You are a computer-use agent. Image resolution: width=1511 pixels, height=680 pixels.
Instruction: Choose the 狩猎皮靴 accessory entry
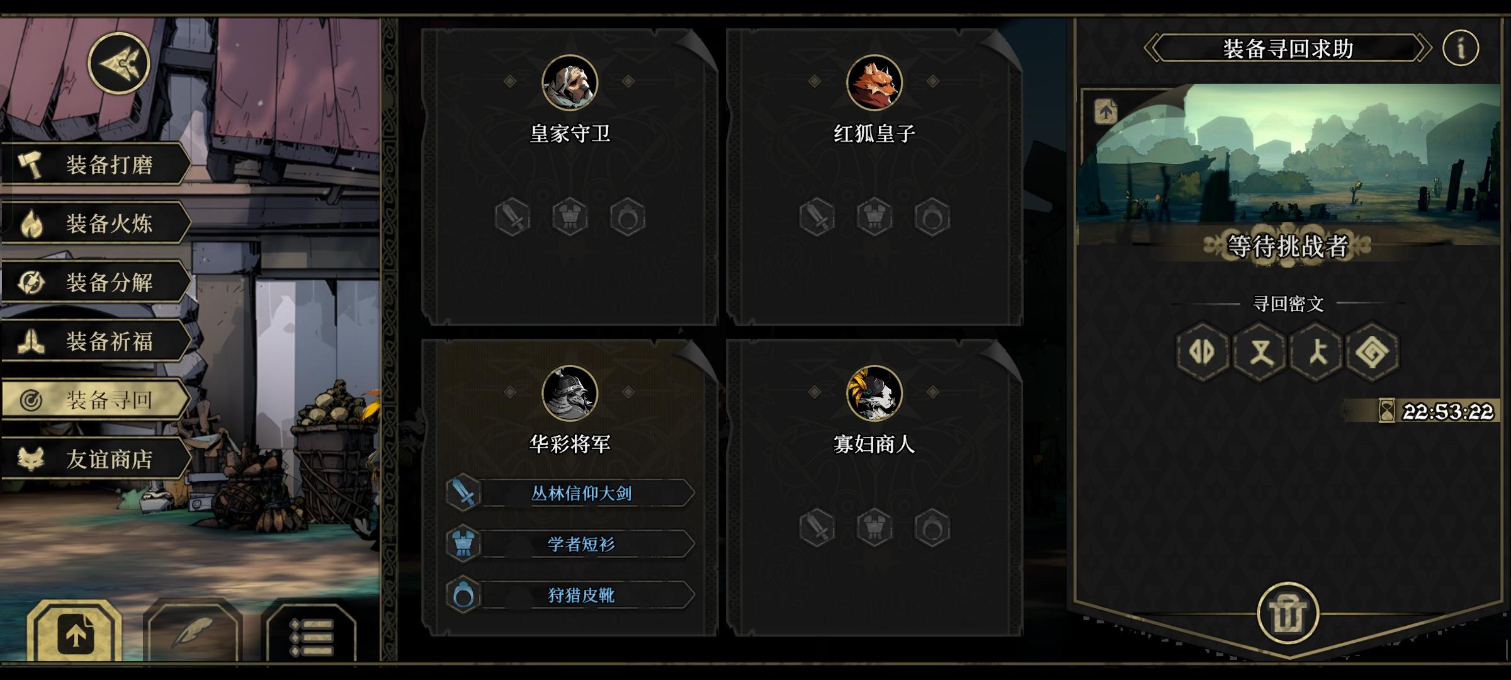(570, 595)
